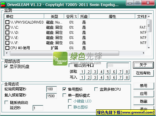Select 写入 pin button 1
The image size is (156, 116).
[82, 78]
